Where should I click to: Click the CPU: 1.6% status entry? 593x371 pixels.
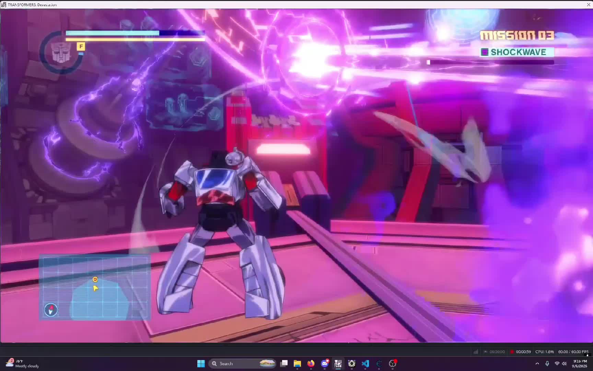[545, 352]
